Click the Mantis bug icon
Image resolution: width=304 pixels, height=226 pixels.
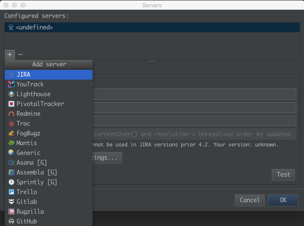tap(11, 143)
